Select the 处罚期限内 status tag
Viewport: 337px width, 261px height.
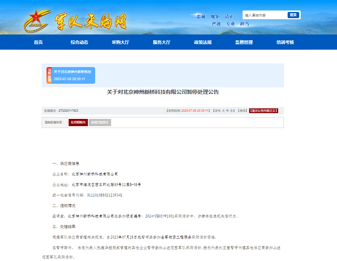(x=78, y=123)
